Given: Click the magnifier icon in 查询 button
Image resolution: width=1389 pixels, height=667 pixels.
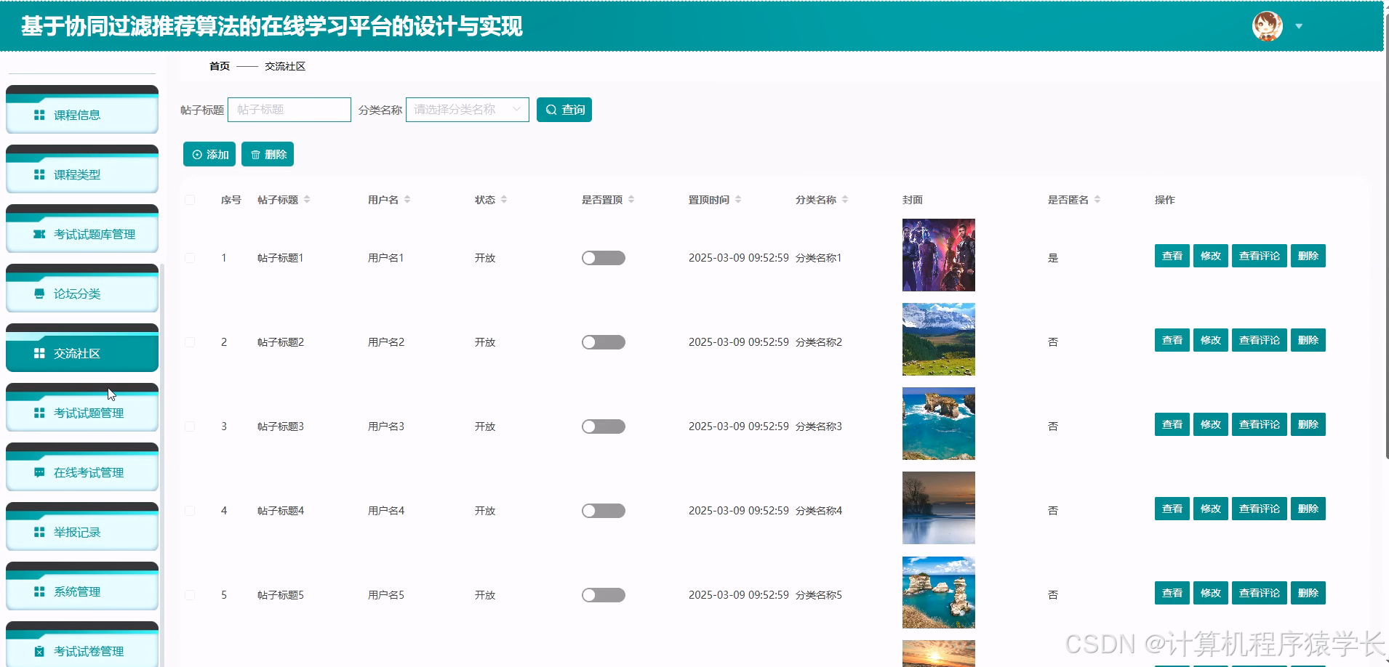Looking at the screenshot, I should click(552, 109).
